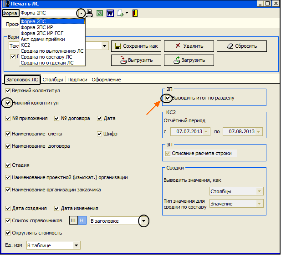Click the 'Выгрузить' button
Viewport: 281px width, 255px height.
136,60
